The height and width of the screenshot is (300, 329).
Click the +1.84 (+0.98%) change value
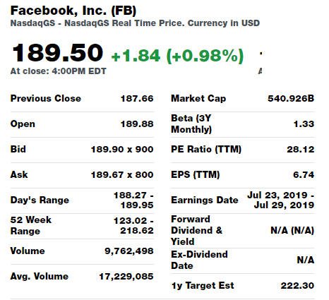(x=177, y=56)
